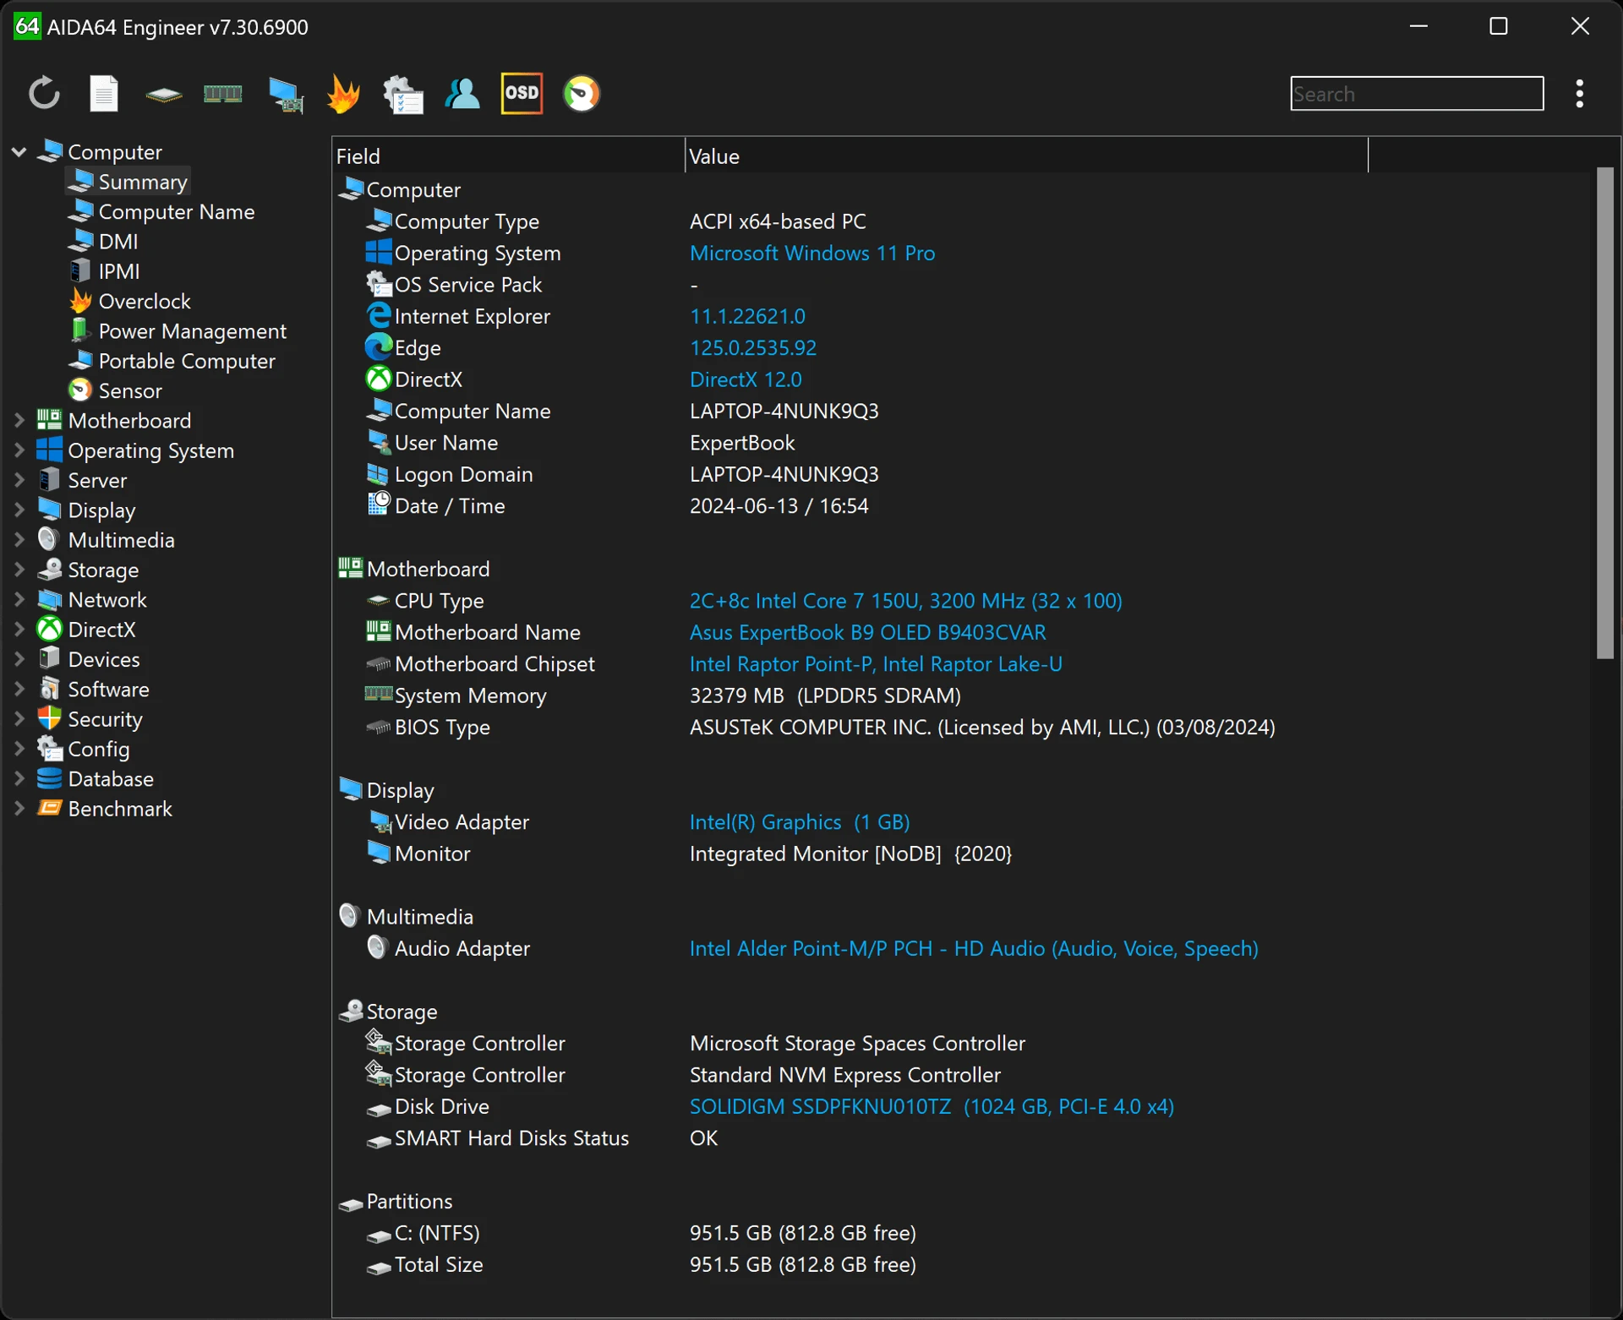
Task: Open Computer Name tree item
Action: click(x=161, y=211)
